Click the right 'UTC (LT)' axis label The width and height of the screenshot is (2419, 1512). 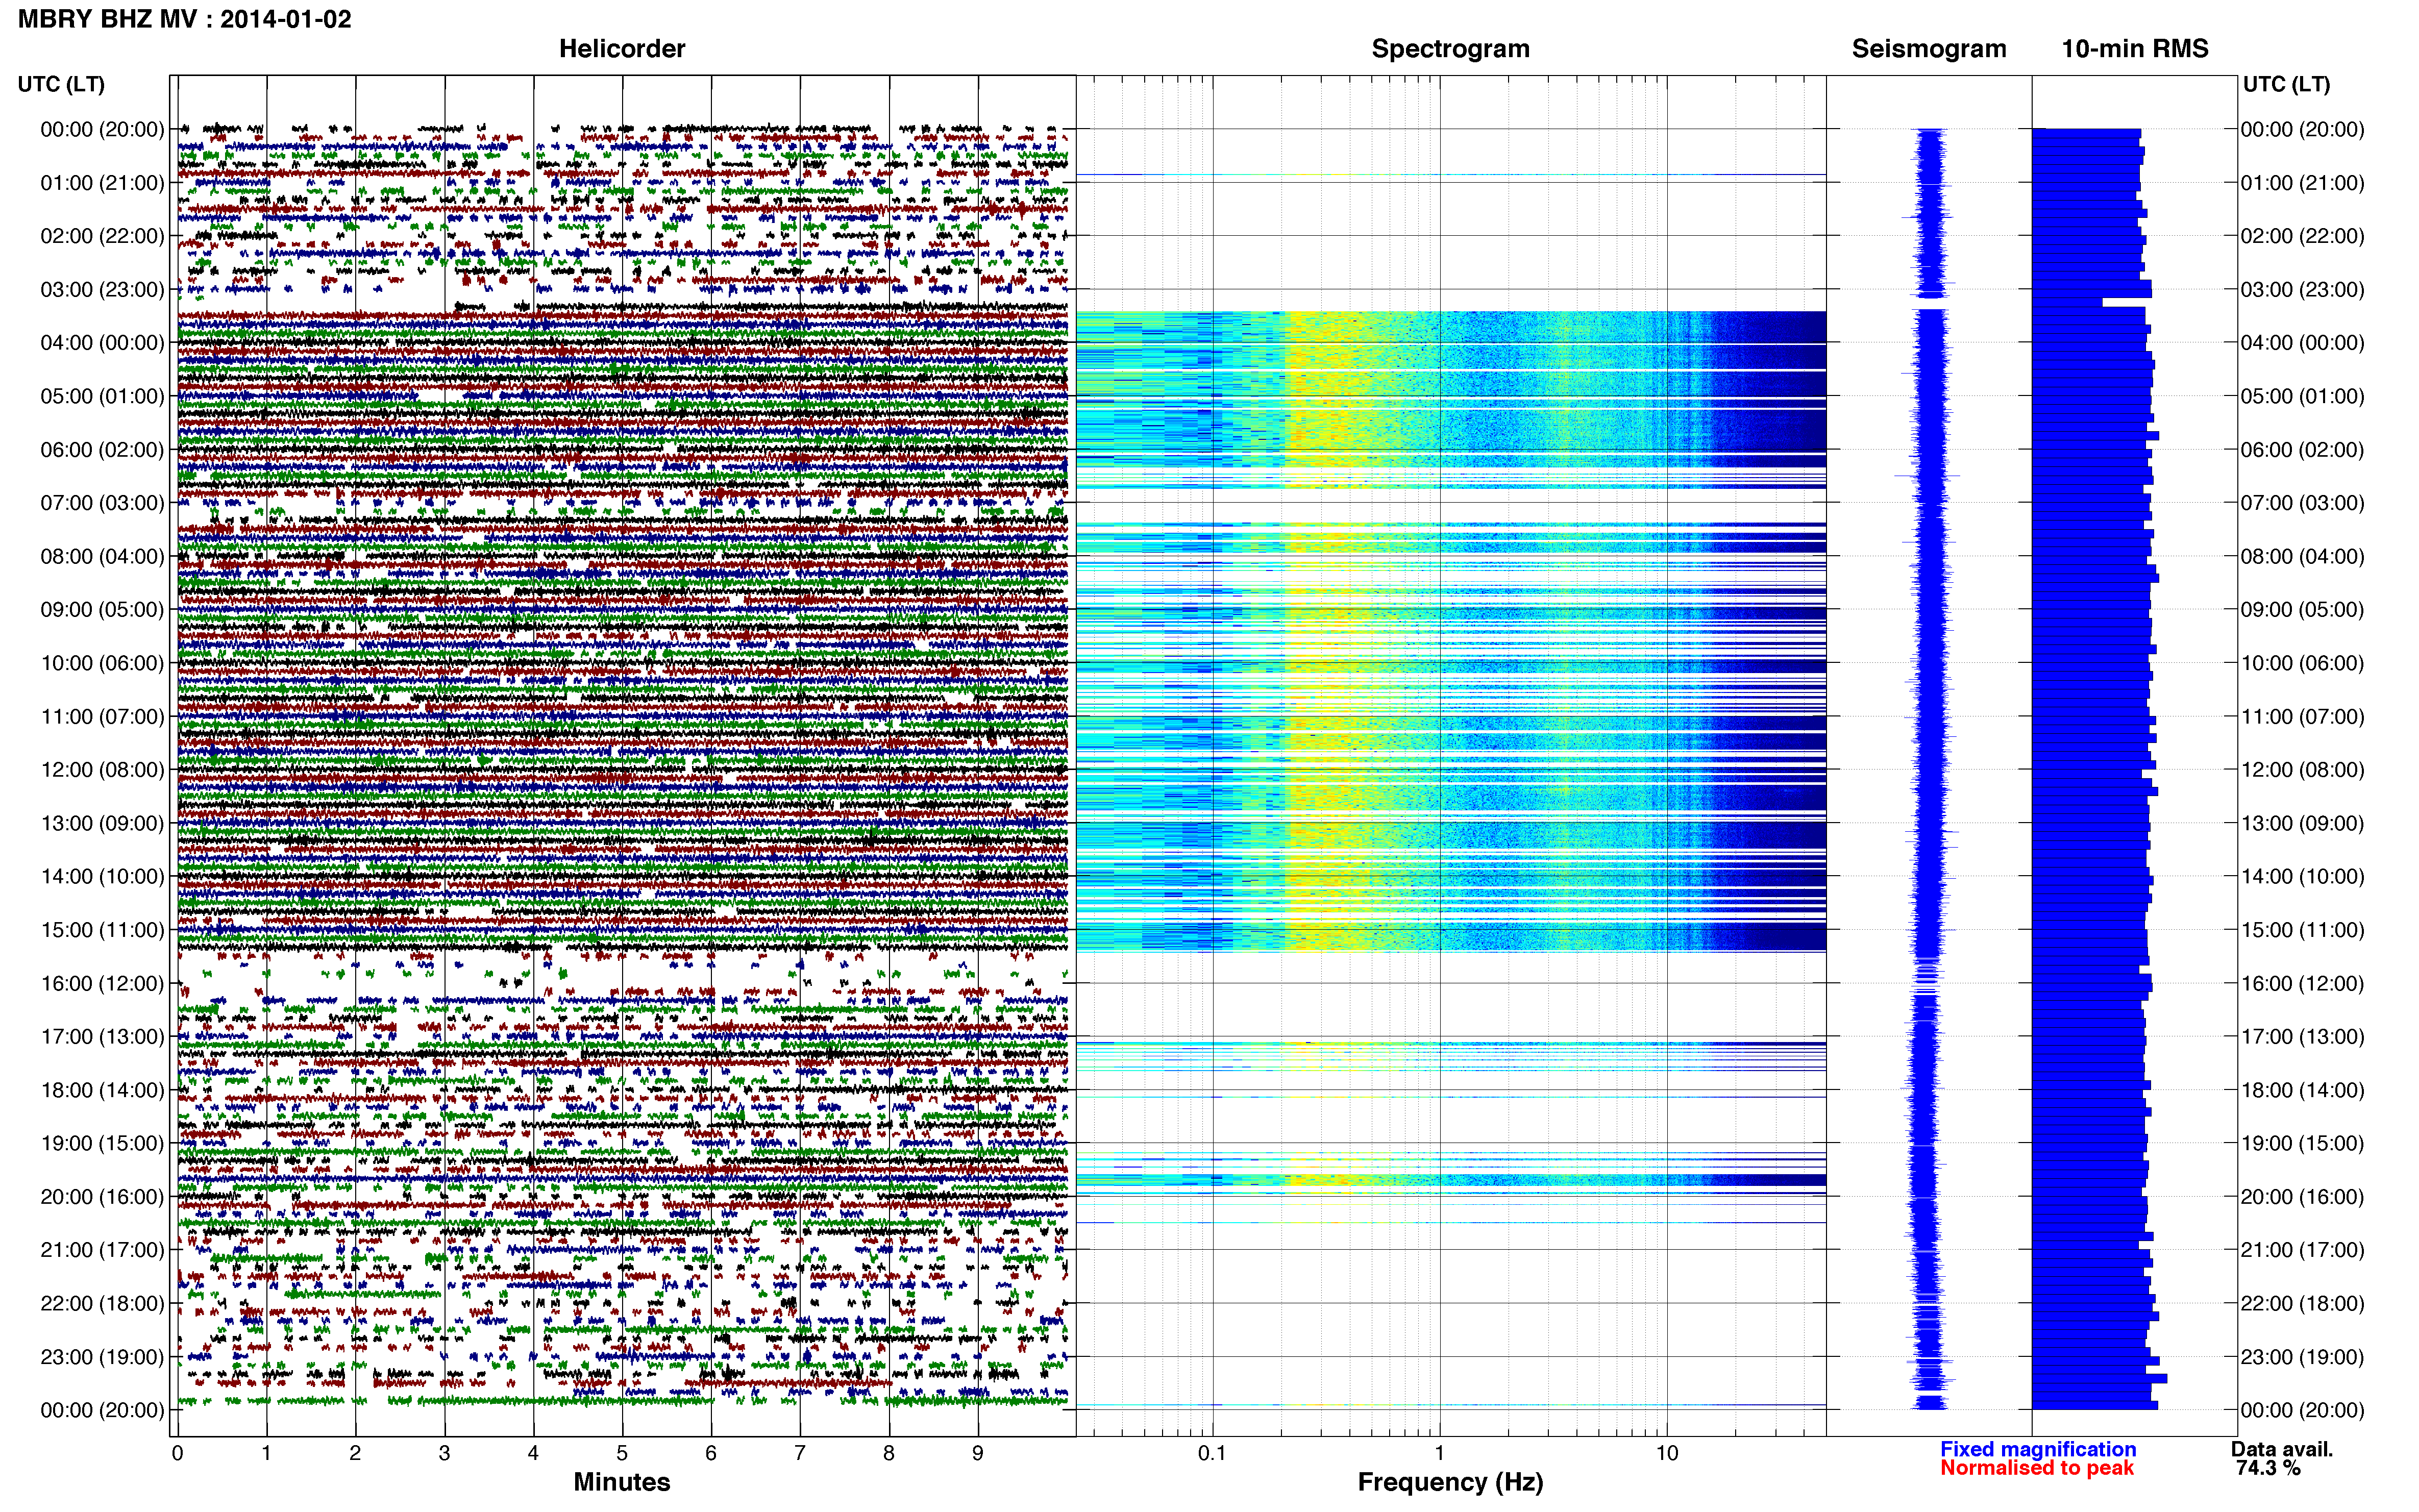(2286, 84)
